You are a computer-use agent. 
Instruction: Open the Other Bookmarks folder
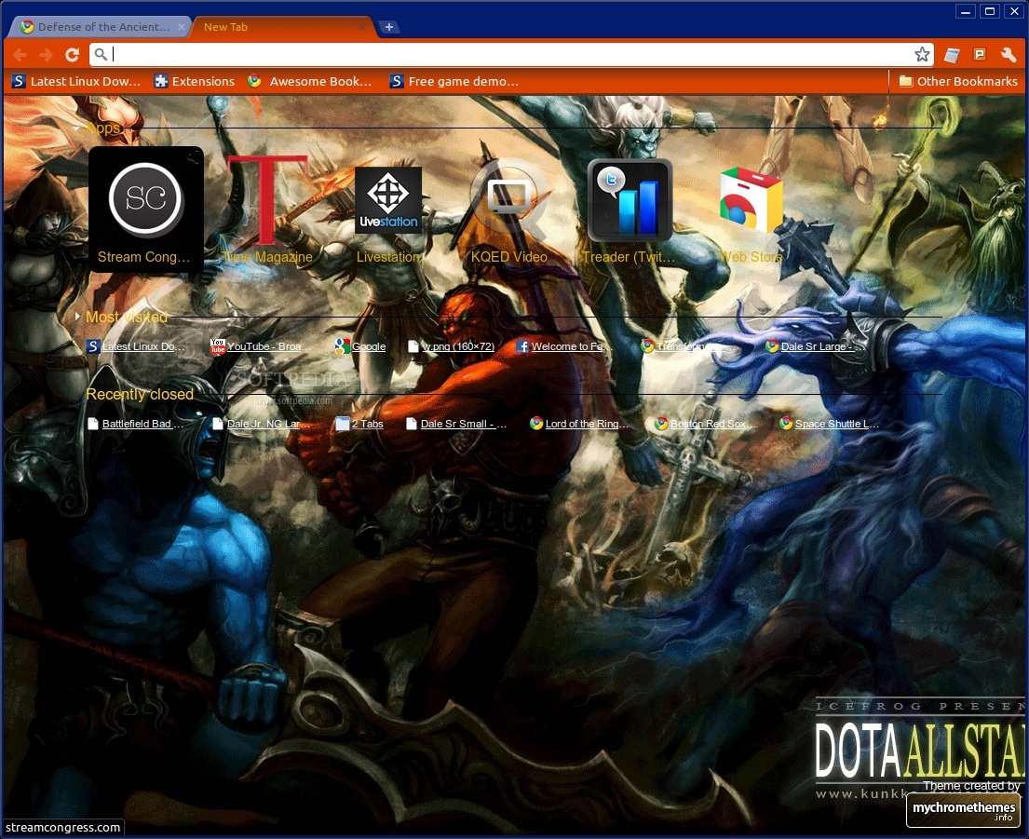click(x=957, y=81)
